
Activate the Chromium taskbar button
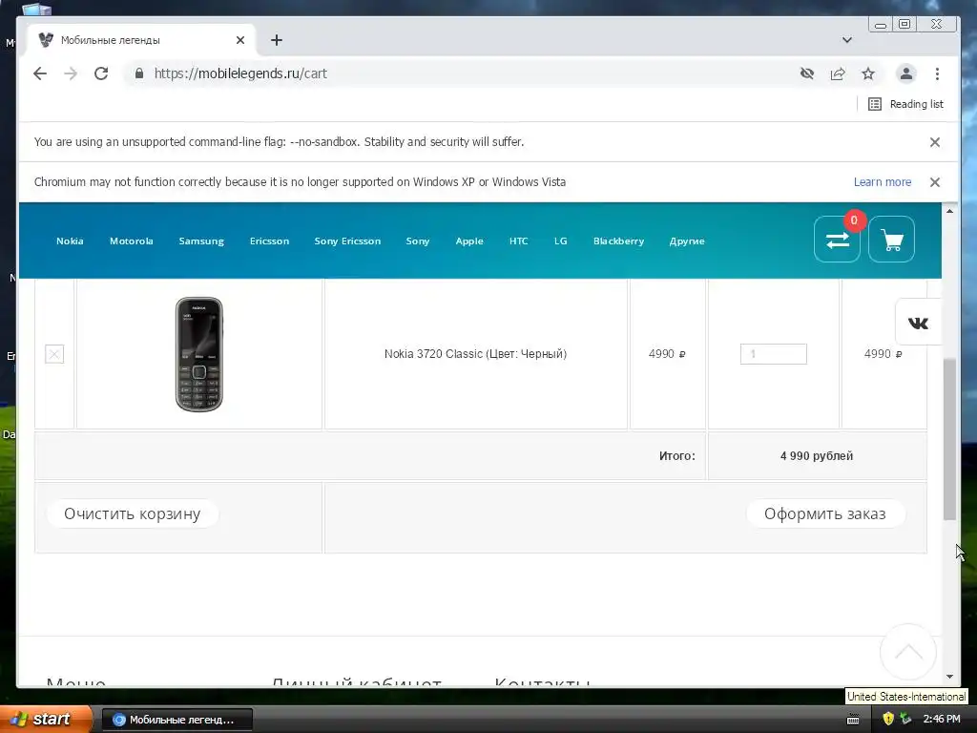tap(177, 720)
